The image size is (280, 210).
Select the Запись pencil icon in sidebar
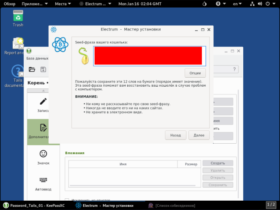coord(43,105)
